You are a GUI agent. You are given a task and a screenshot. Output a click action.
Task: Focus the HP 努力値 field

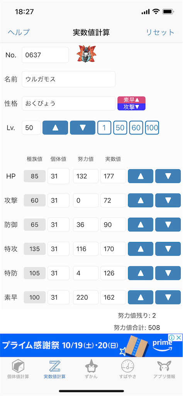coord(86,176)
